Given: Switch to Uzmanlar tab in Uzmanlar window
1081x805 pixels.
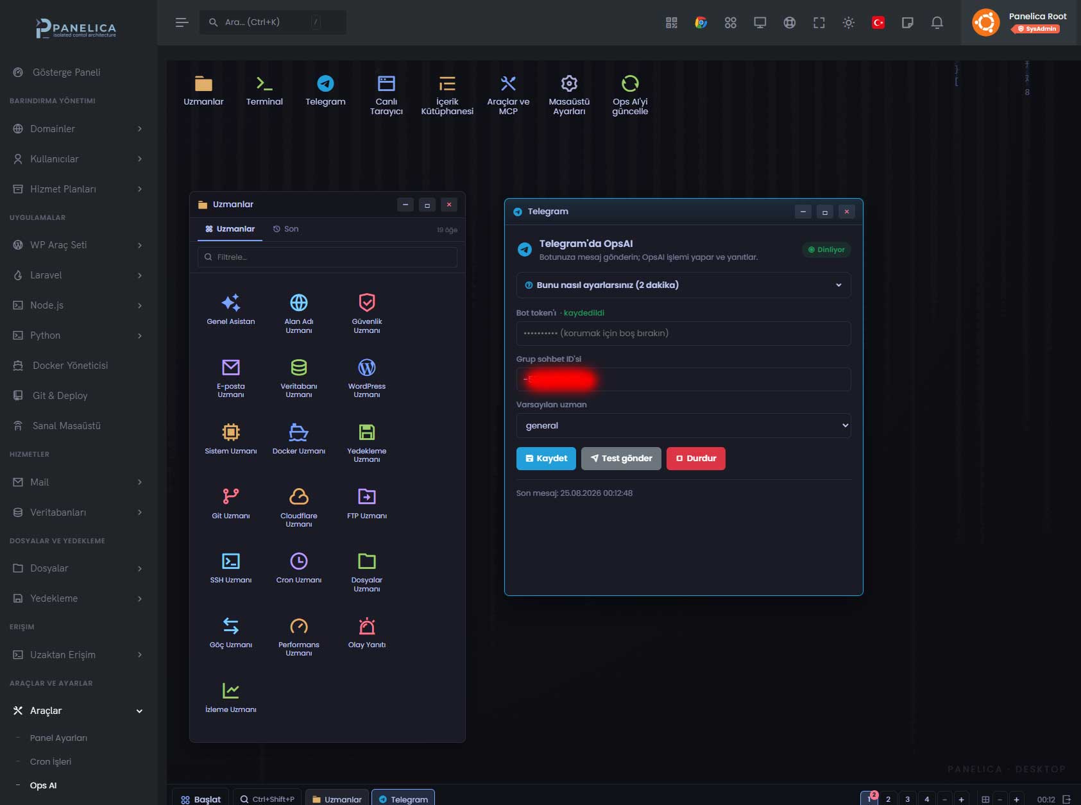Looking at the screenshot, I should (230, 229).
